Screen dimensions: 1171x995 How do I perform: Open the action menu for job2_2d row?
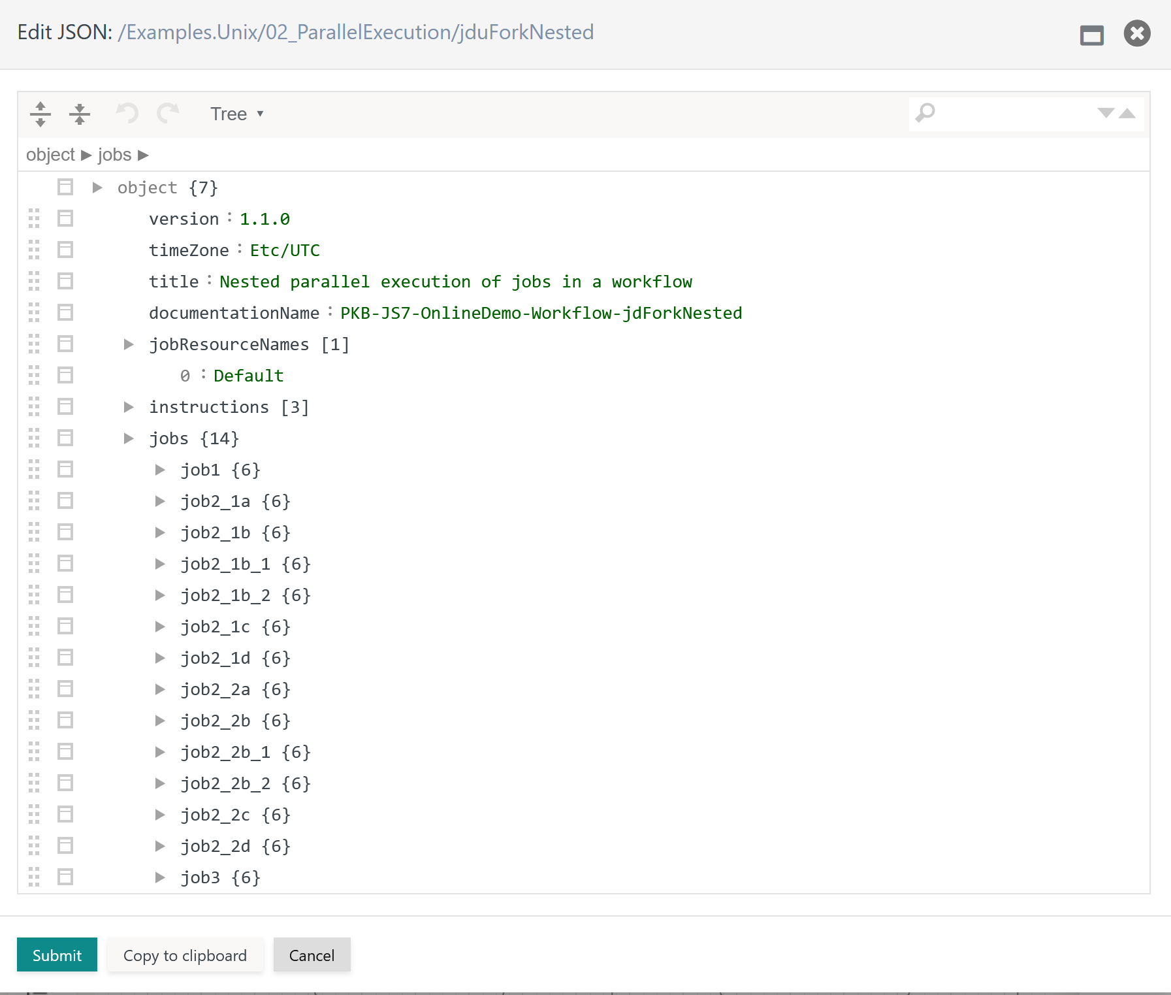click(x=65, y=845)
